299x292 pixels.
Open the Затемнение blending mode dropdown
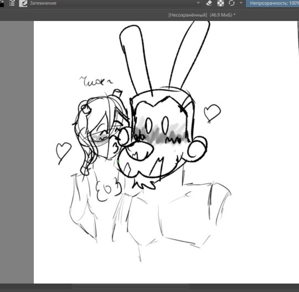[x=115, y=3]
